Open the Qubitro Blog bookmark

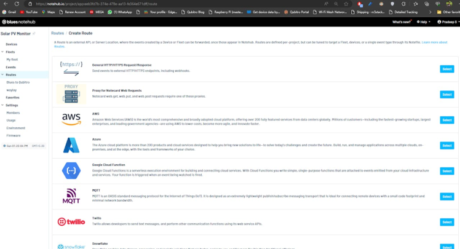(x=192, y=12)
